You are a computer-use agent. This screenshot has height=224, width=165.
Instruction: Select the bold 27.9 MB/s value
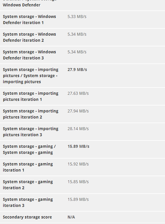pyautogui.click(x=77, y=70)
